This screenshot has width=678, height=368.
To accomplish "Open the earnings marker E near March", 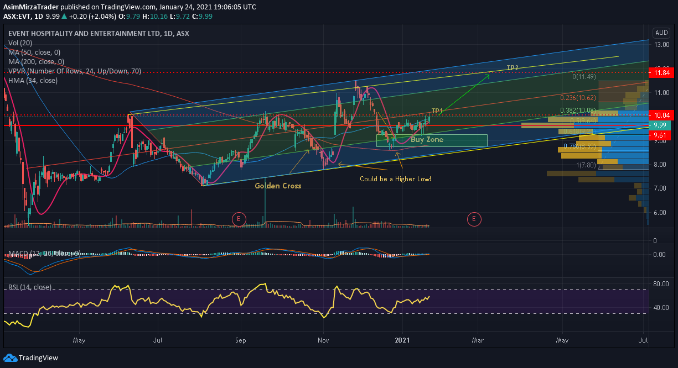I will pos(474,219).
